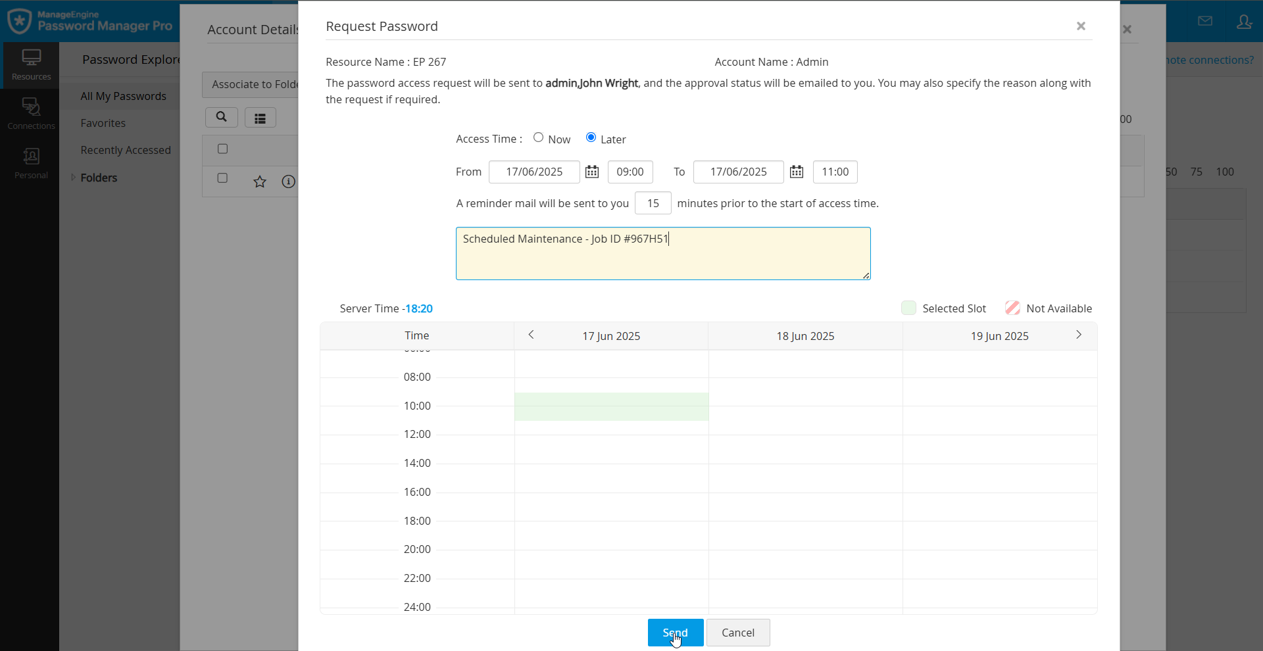Click the reason text area
The width and height of the screenshot is (1263, 651).
click(663, 253)
